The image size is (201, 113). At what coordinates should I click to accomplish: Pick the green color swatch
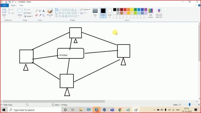(135, 9)
